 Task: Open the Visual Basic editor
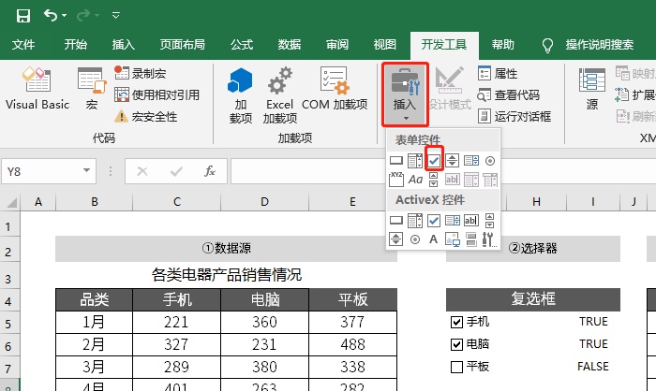(37, 89)
